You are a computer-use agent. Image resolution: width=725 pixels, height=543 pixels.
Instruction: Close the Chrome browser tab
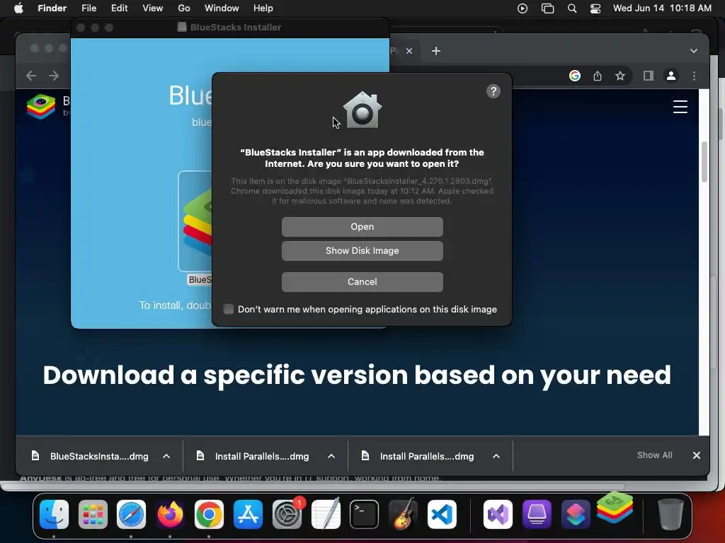[x=409, y=51]
